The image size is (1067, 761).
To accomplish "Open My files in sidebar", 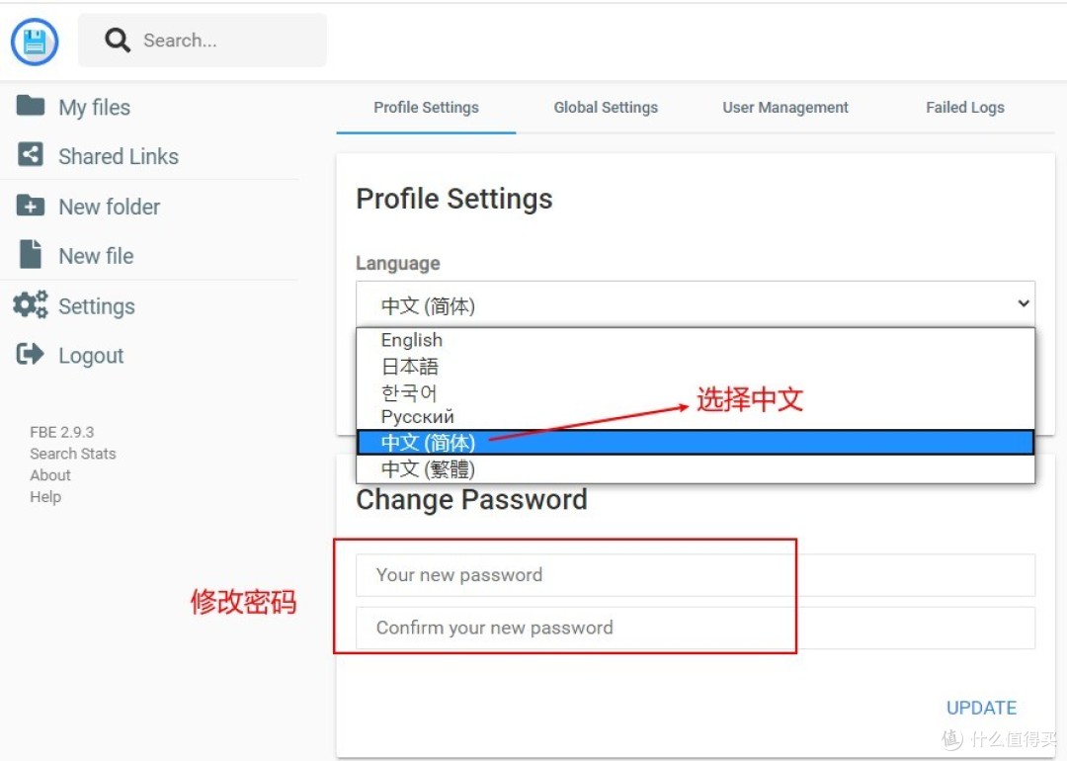I will pos(94,107).
